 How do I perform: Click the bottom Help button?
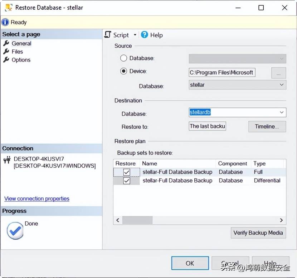[270, 263]
